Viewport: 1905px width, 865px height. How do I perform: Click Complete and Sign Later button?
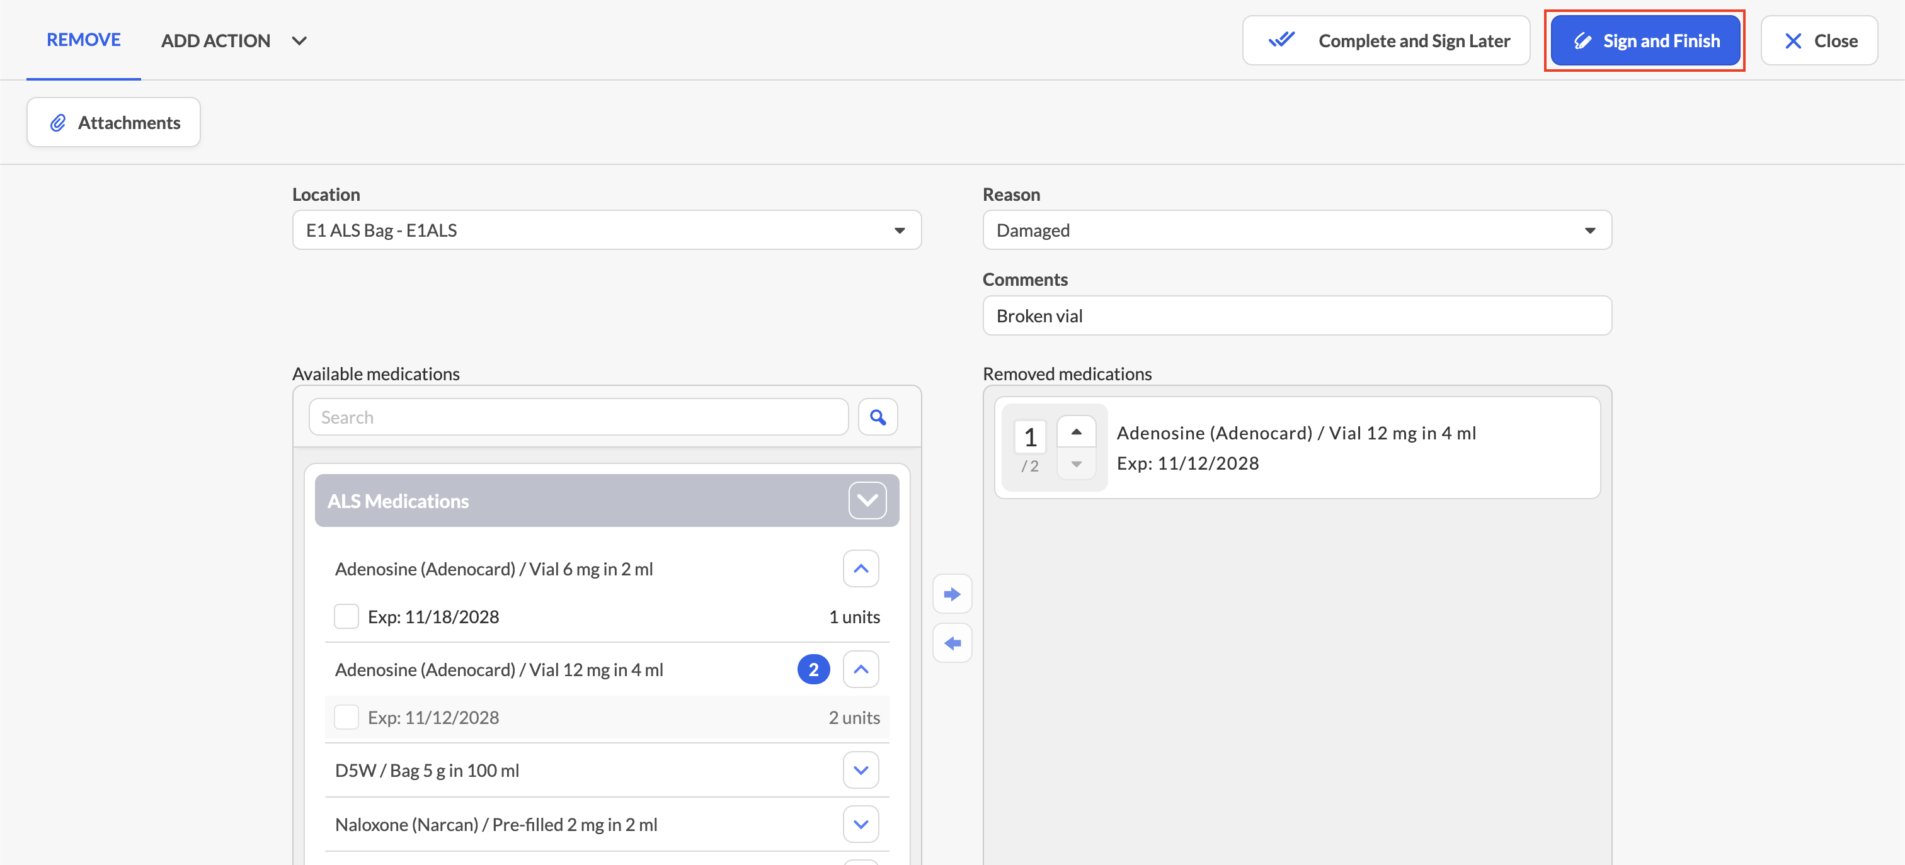(1386, 41)
